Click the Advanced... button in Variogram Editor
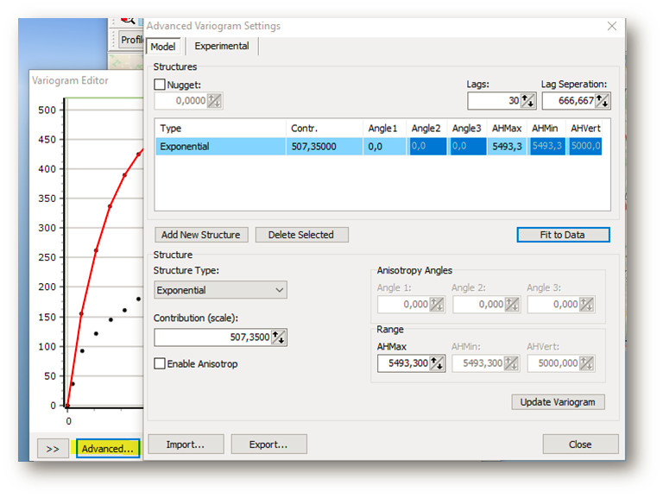Viewport: 663px width, 498px height. (107, 449)
